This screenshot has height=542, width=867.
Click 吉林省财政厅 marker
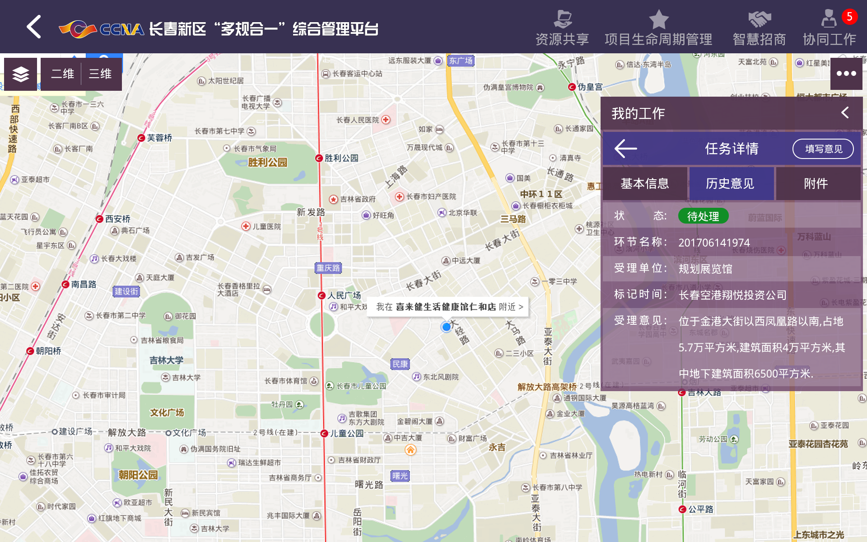[x=331, y=460]
